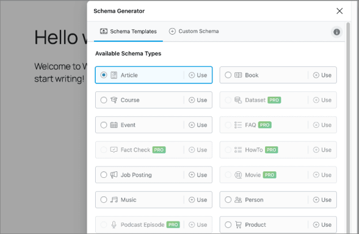The height and width of the screenshot is (234, 359).
Task: Use the Job Posting schema
Action: coord(198,175)
